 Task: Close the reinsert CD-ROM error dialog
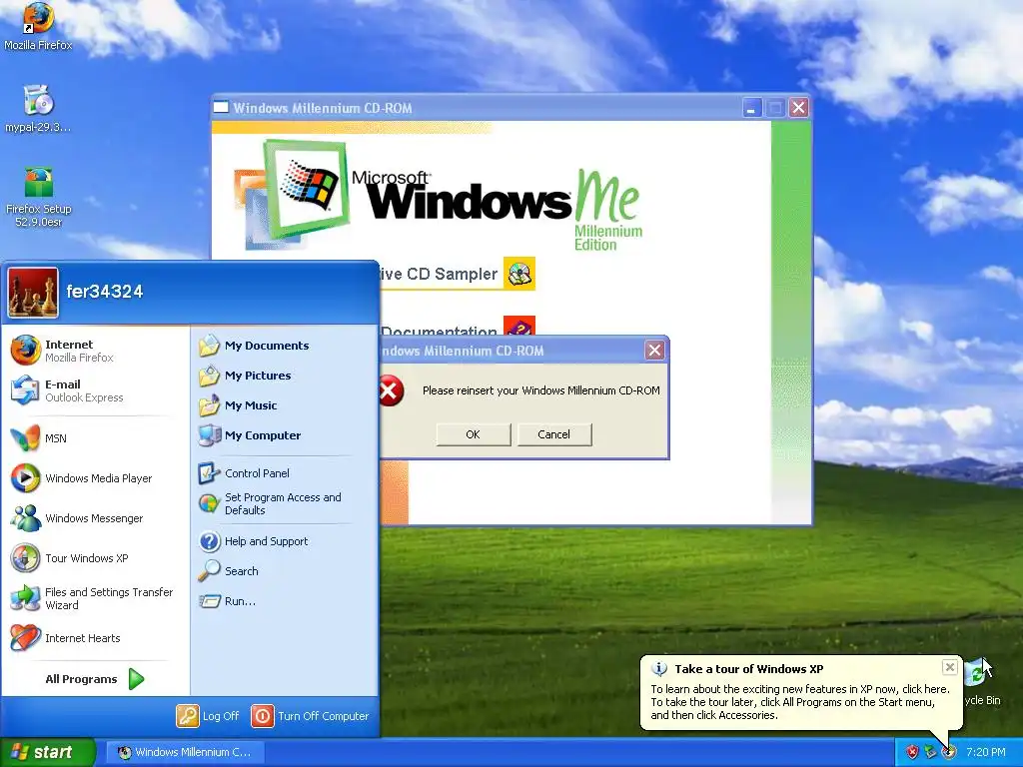(x=654, y=351)
